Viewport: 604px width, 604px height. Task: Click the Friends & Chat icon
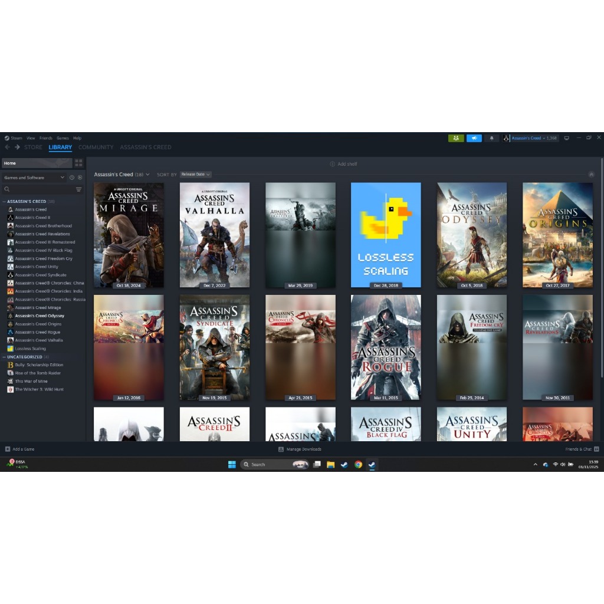coord(596,449)
